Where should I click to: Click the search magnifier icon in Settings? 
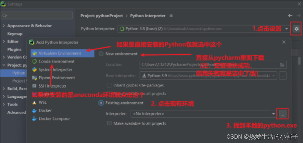[5, 16]
